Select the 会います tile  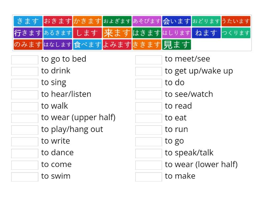[x=177, y=21]
